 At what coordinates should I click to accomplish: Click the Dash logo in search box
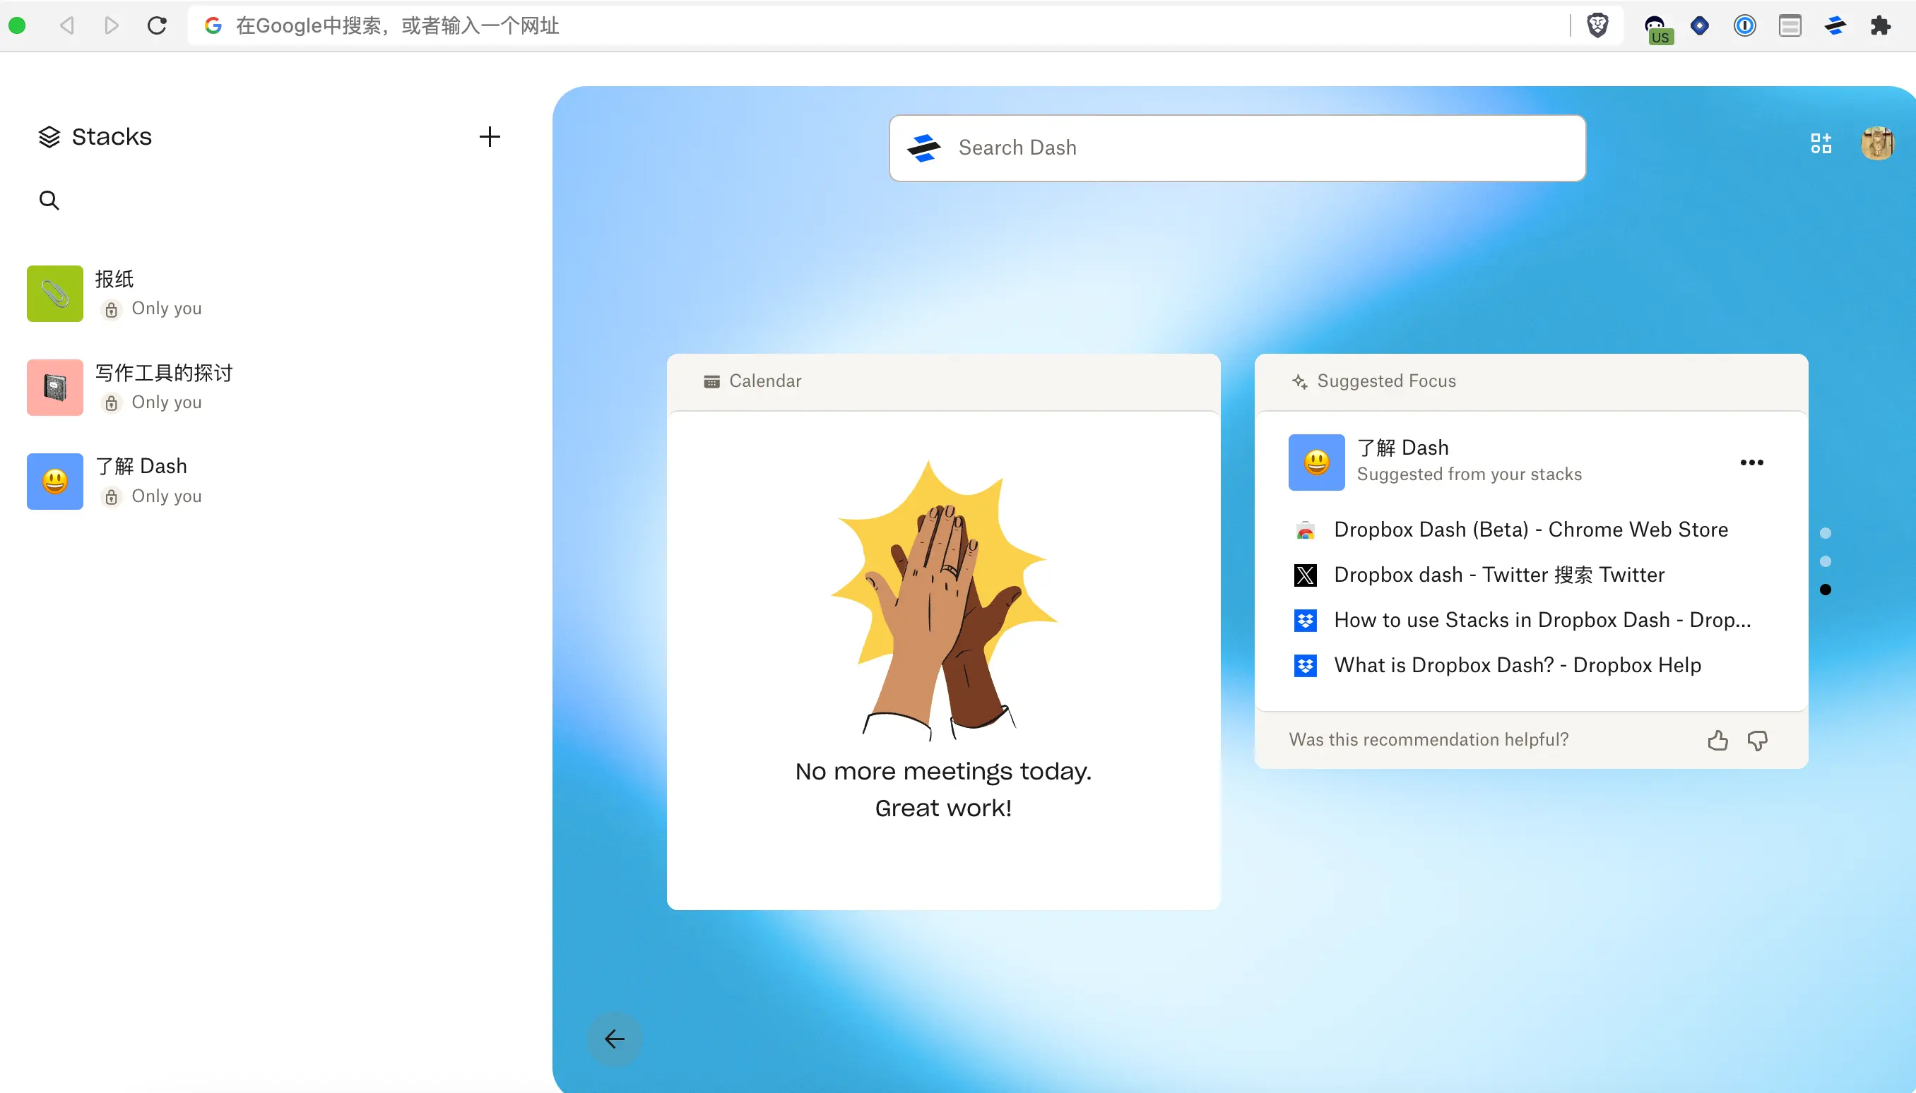click(x=924, y=148)
